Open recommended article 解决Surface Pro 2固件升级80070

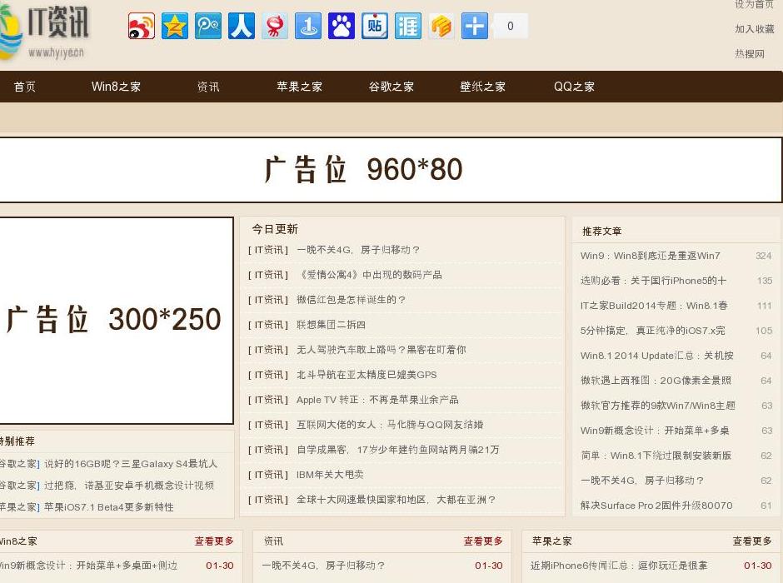point(656,506)
